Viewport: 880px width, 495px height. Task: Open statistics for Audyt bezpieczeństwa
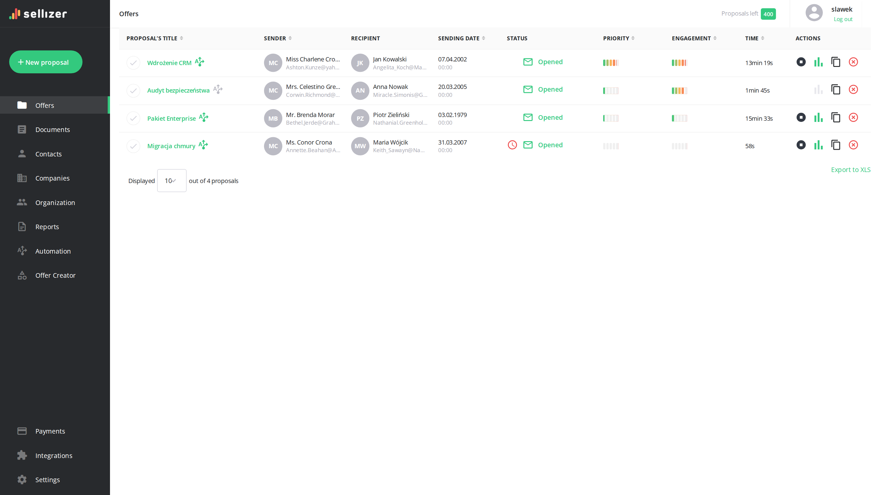(818, 90)
